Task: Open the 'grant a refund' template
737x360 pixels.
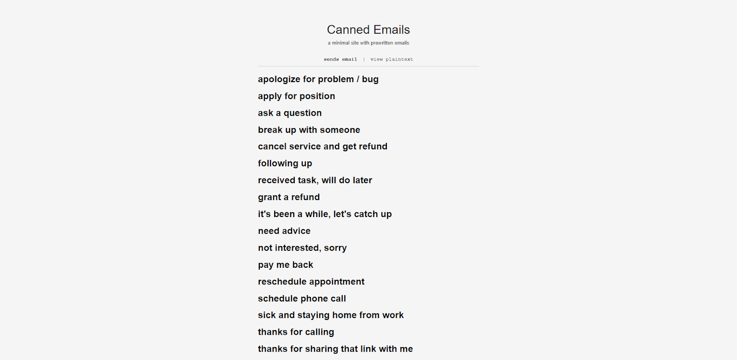Action: click(289, 197)
